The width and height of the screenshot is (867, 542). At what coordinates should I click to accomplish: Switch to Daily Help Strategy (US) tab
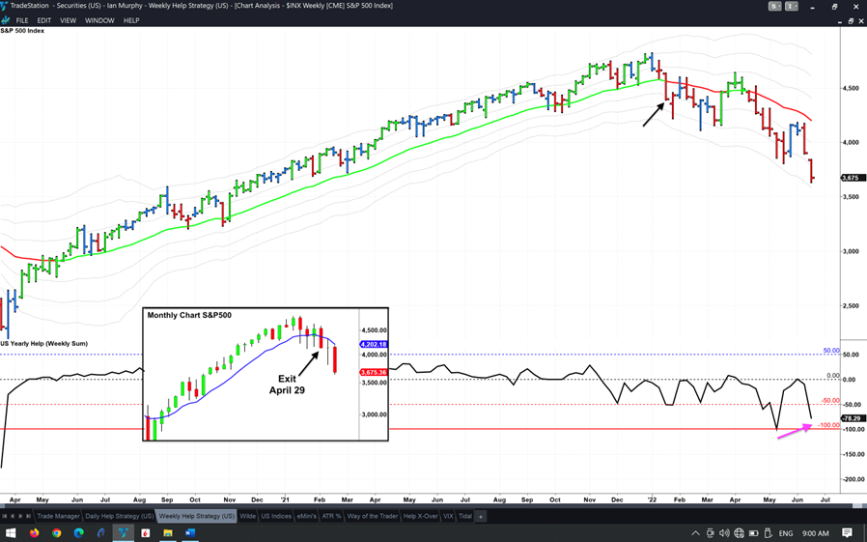tap(119, 516)
